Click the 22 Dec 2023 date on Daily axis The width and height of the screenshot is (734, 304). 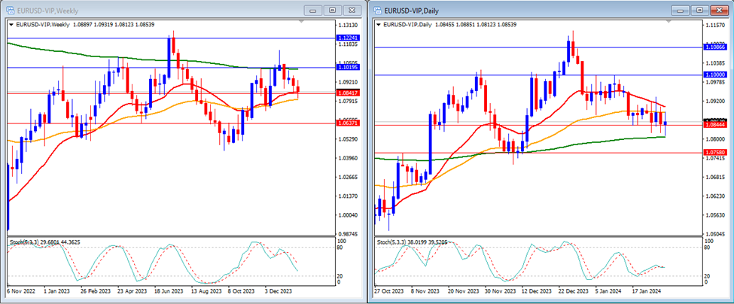[574, 290]
